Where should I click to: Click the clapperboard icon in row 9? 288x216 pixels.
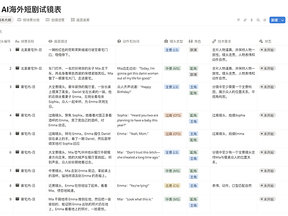17,199
